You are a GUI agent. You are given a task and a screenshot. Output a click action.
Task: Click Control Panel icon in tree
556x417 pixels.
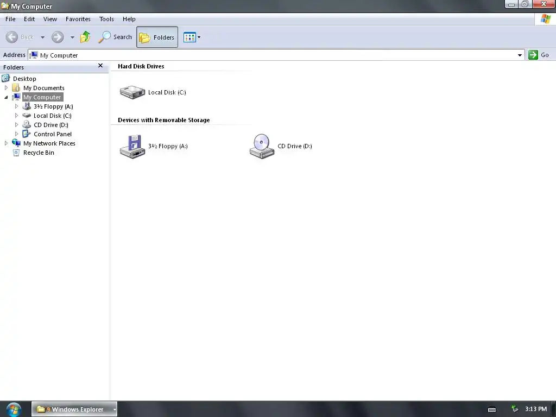(27, 134)
